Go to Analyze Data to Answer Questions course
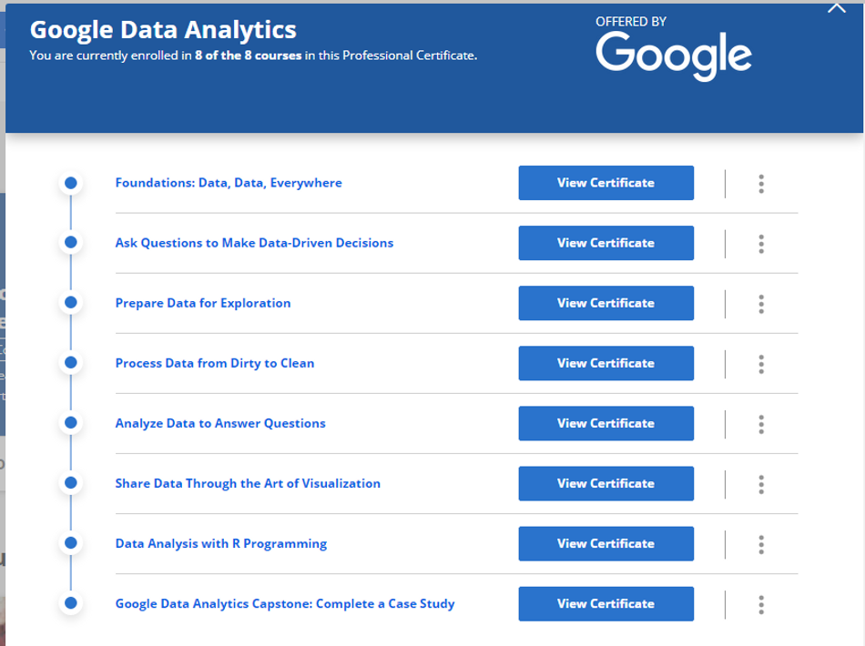Viewport: 865px width, 646px height. [x=219, y=423]
